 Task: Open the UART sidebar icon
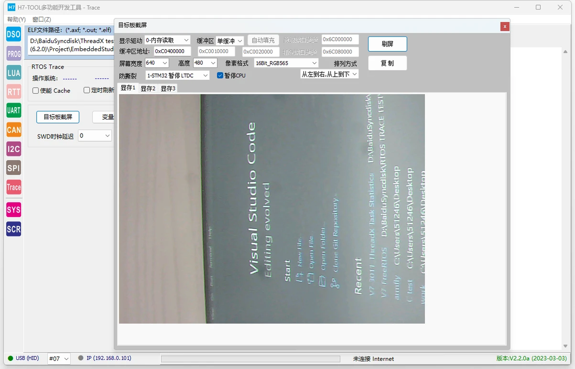(x=14, y=110)
